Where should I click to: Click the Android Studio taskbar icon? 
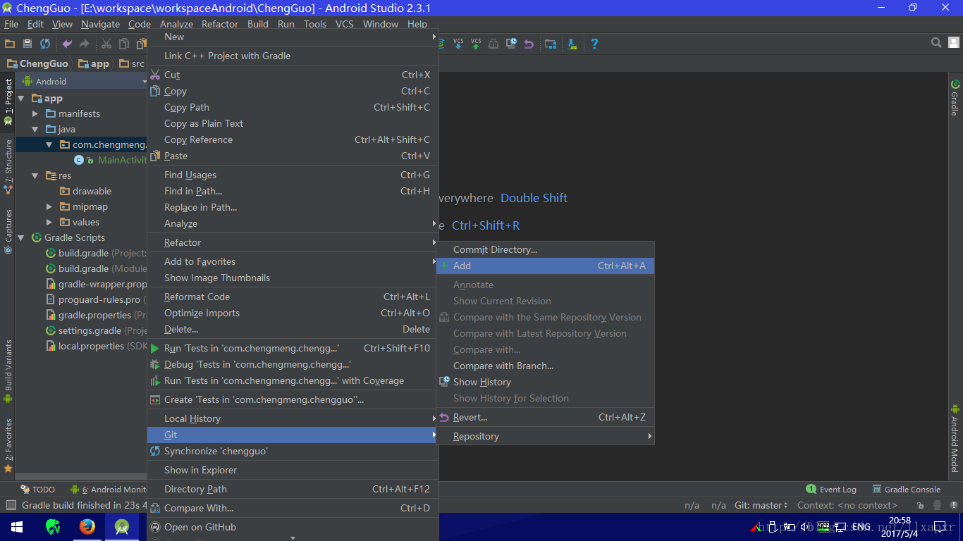[x=121, y=527]
